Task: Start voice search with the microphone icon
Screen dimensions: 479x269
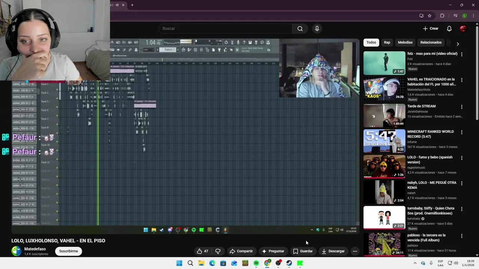Action: (317, 28)
